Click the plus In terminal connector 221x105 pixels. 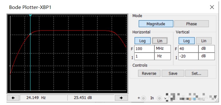coord(143,98)
